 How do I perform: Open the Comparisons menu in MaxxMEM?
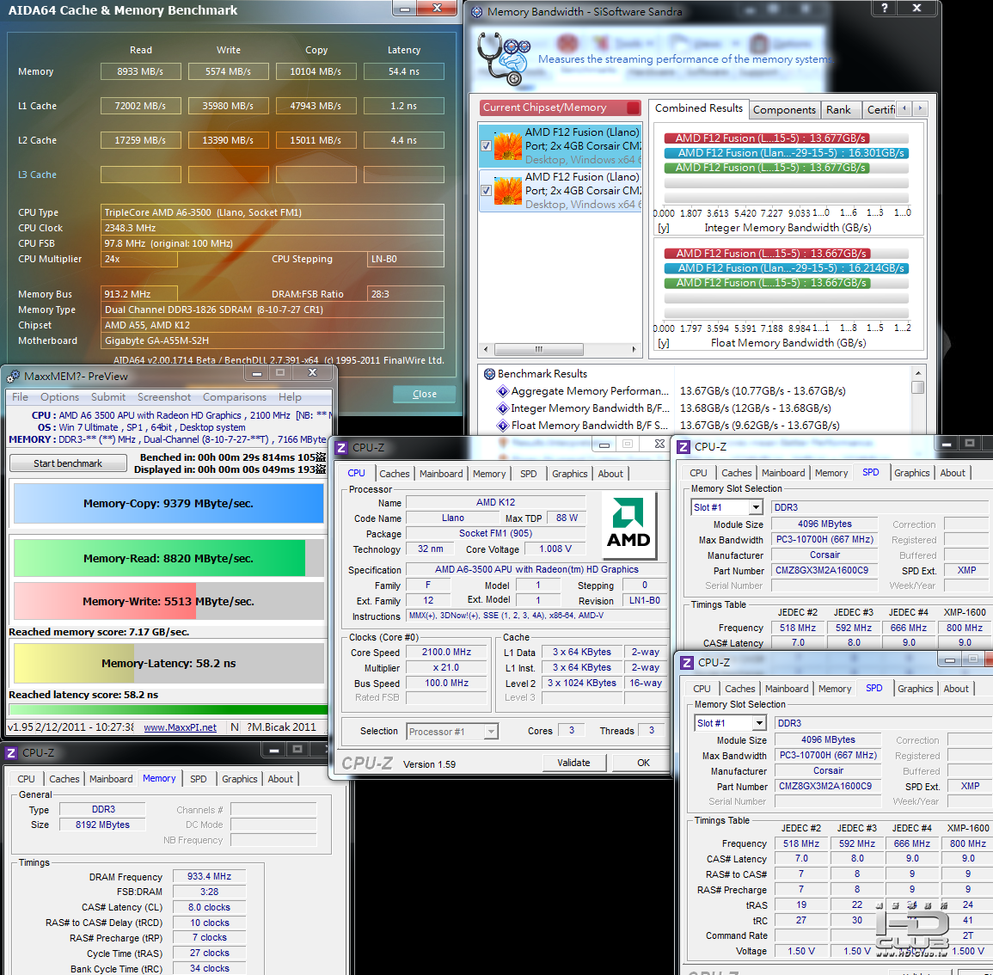pos(235,397)
